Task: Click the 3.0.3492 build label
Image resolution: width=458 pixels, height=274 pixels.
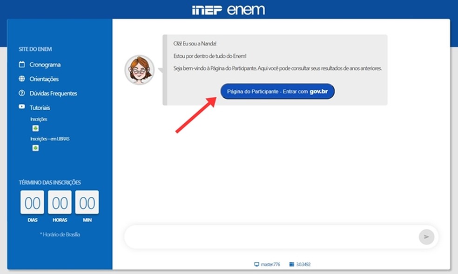Action: coord(303,264)
